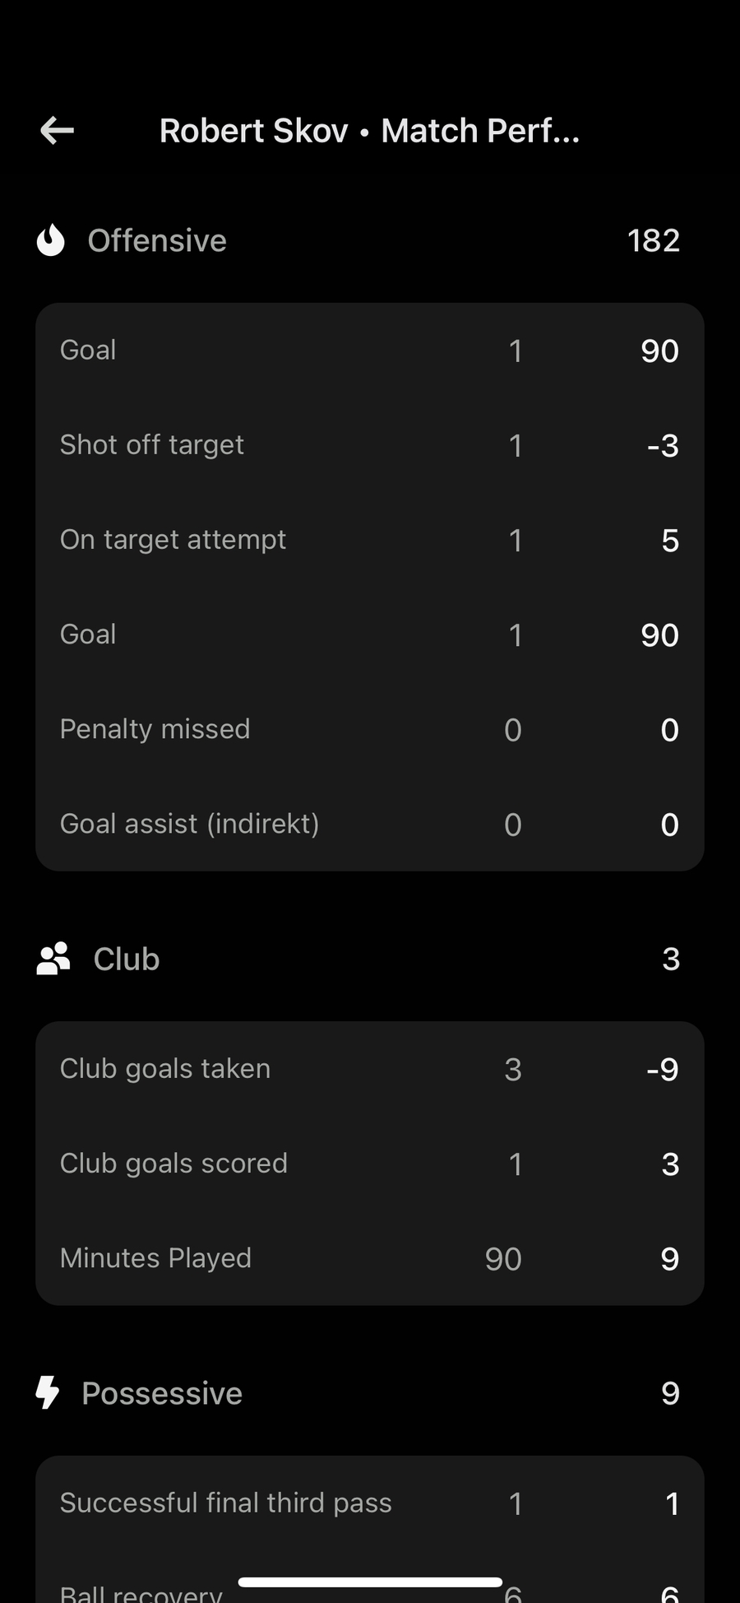Viewport: 740px width, 1603px height.
Task: Tap the Offensive total score 182
Action: [x=654, y=241]
